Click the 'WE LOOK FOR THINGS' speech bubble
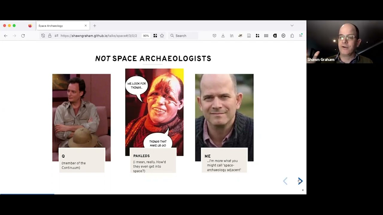 (136, 85)
